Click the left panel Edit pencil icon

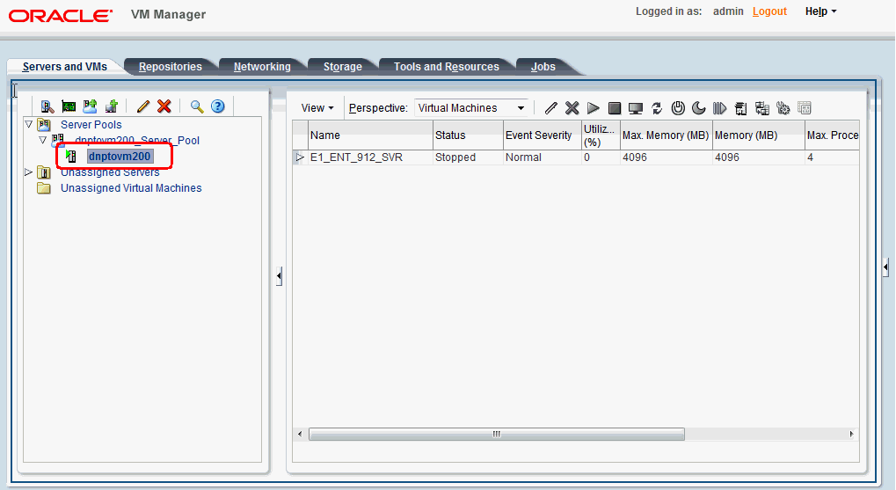point(142,106)
